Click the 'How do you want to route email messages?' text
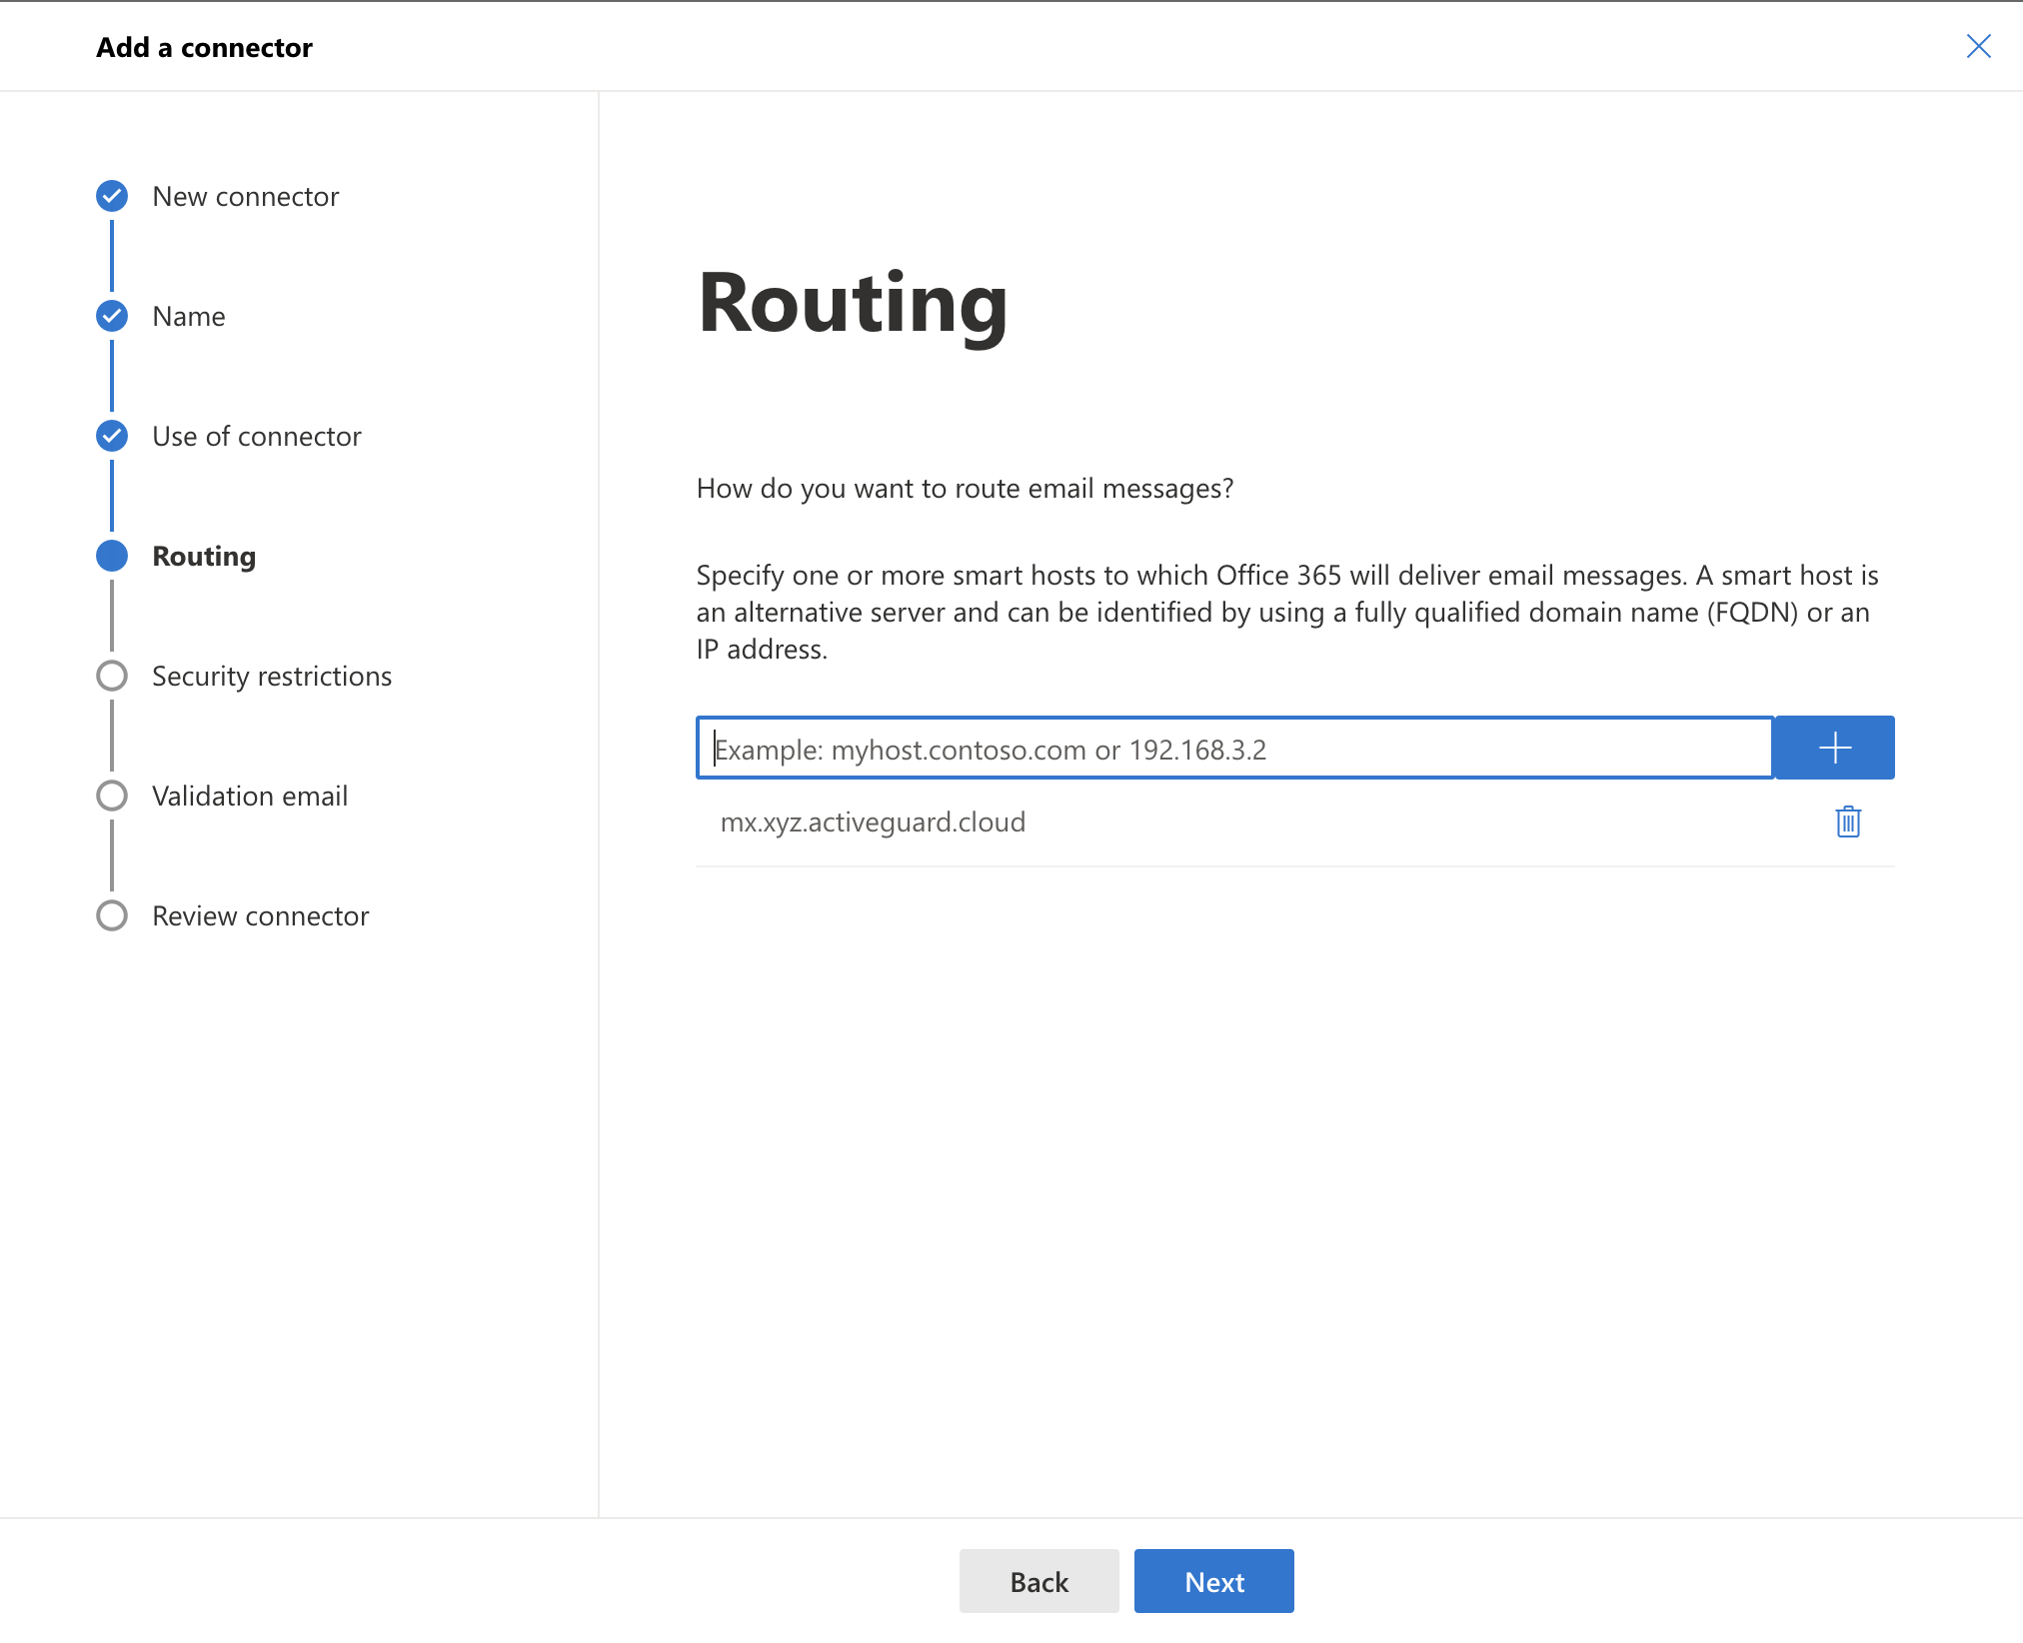This screenshot has width=2023, height=1643. coord(966,488)
